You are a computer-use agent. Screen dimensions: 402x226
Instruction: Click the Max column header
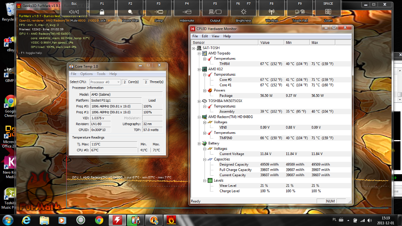322,42
